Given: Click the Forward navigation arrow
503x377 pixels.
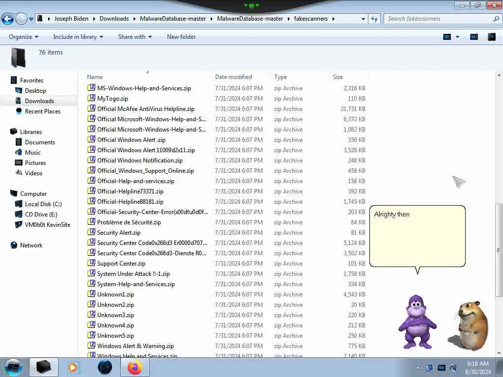Looking at the screenshot, I should pos(21,19).
